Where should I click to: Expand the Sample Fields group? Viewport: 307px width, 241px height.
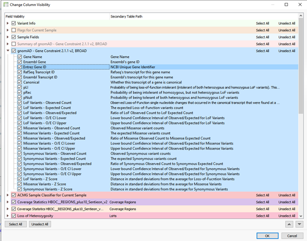(x=7, y=37)
